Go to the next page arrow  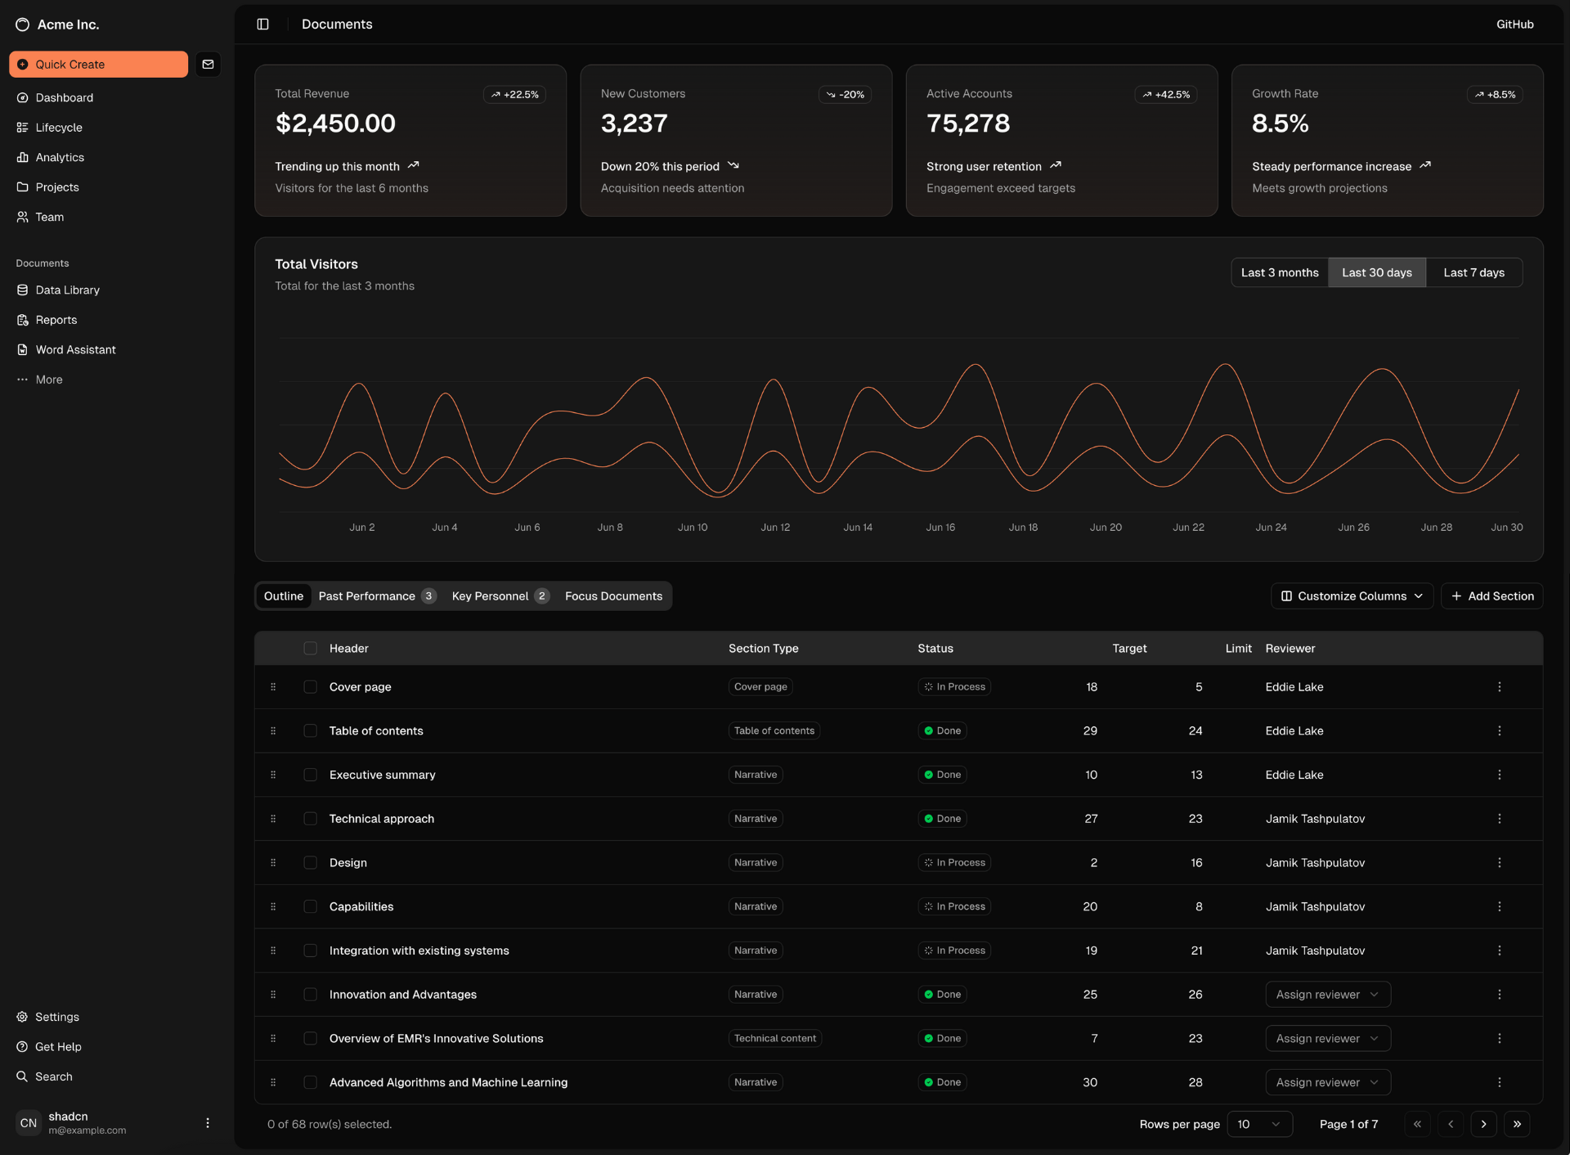[1483, 1124]
